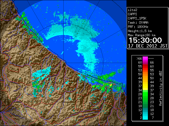This screenshot has width=169, height=126.
Task: Click the Max Range:80 km line
Action: 142,35
